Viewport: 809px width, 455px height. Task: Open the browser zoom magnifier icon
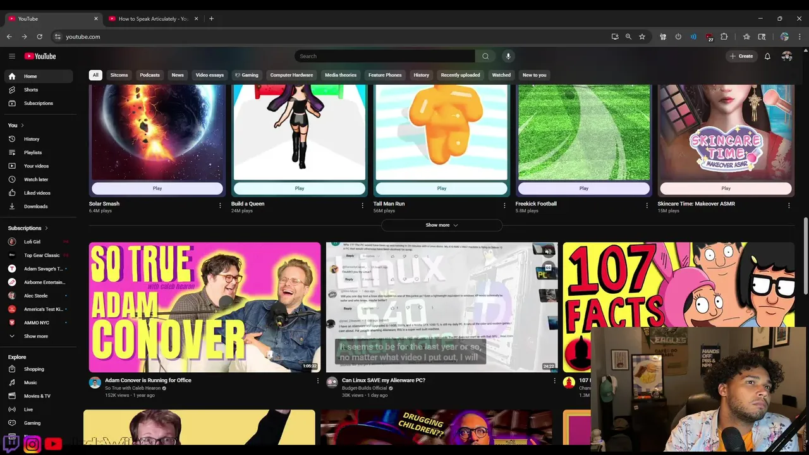coord(628,37)
